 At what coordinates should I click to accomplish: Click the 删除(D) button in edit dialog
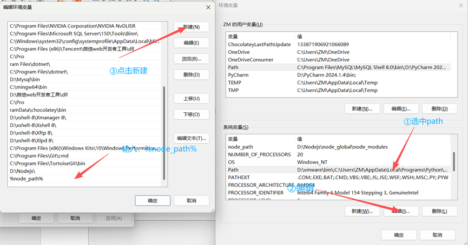(x=192, y=74)
